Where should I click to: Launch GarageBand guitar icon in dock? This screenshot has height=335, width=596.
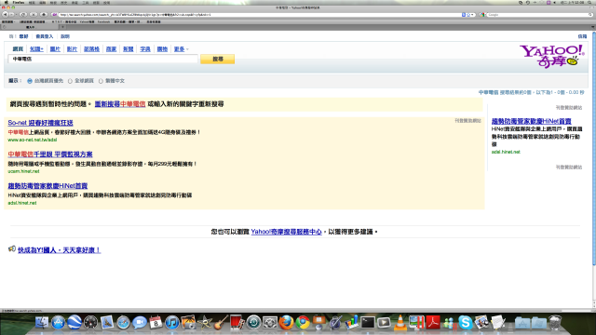coord(221,323)
